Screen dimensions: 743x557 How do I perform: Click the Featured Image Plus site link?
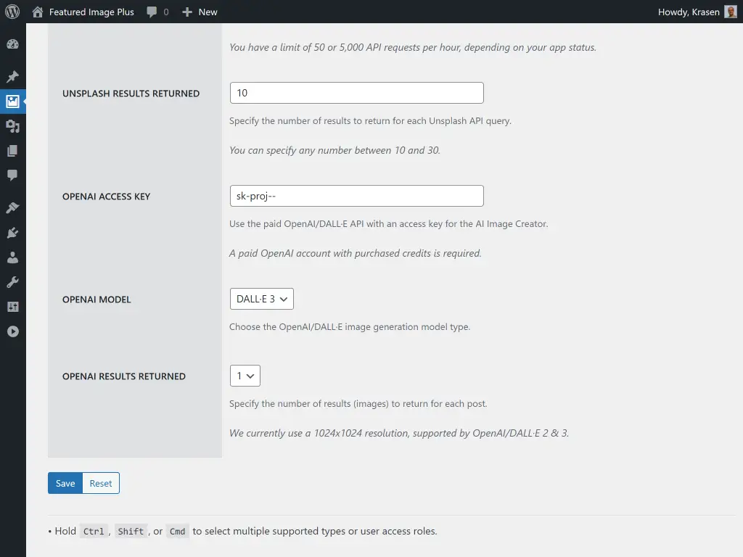click(x=91, y=12)
